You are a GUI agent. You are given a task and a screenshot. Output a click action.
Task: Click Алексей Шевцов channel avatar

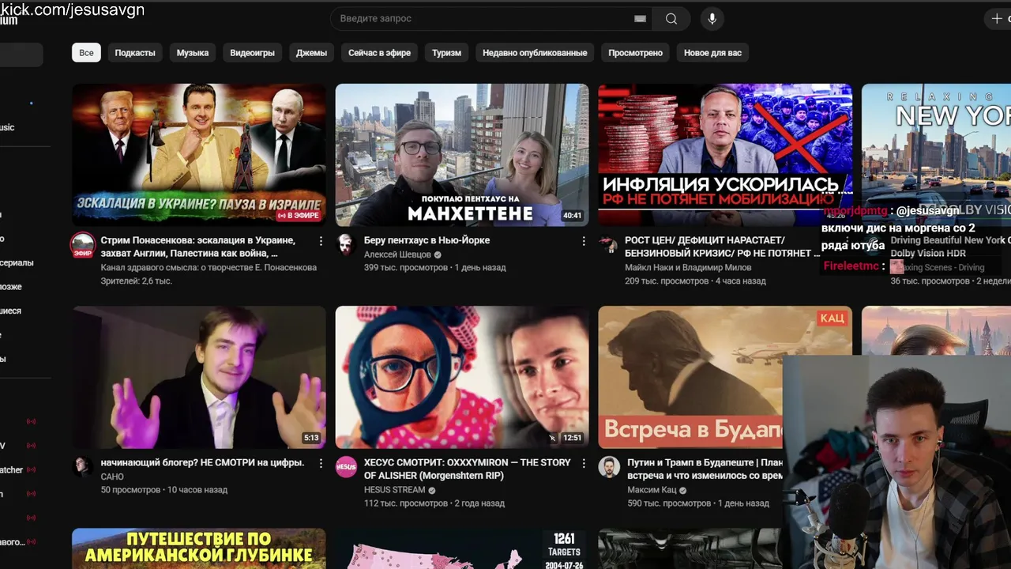coord(346,244)
